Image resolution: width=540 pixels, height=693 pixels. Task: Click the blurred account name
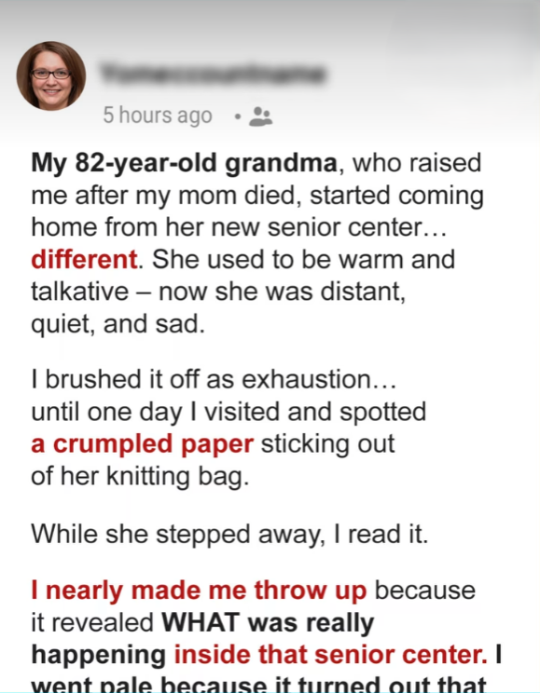pos(214,74)
